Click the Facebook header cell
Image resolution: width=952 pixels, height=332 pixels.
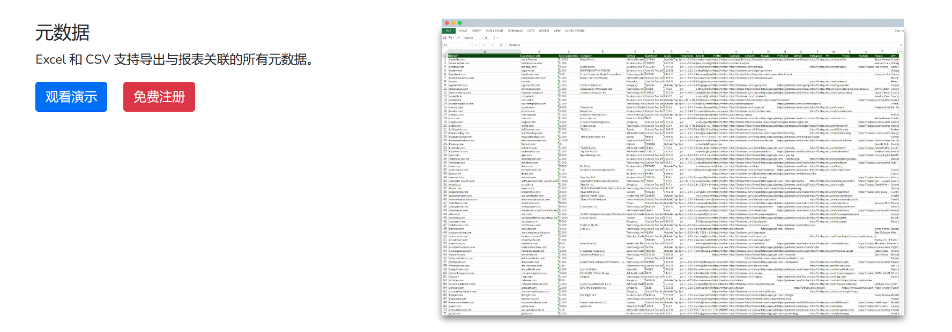coord(737,56)
